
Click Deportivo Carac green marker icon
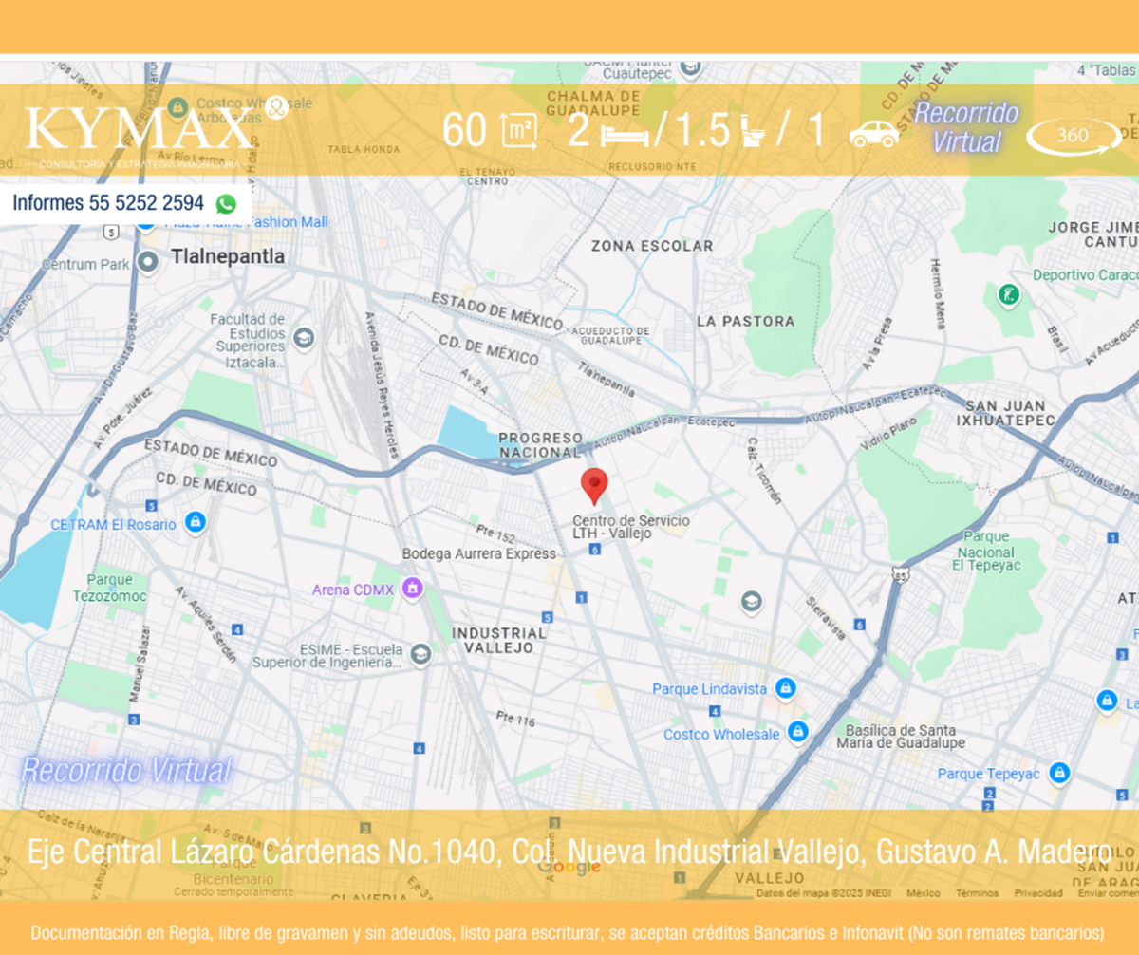pos(1009,294)
